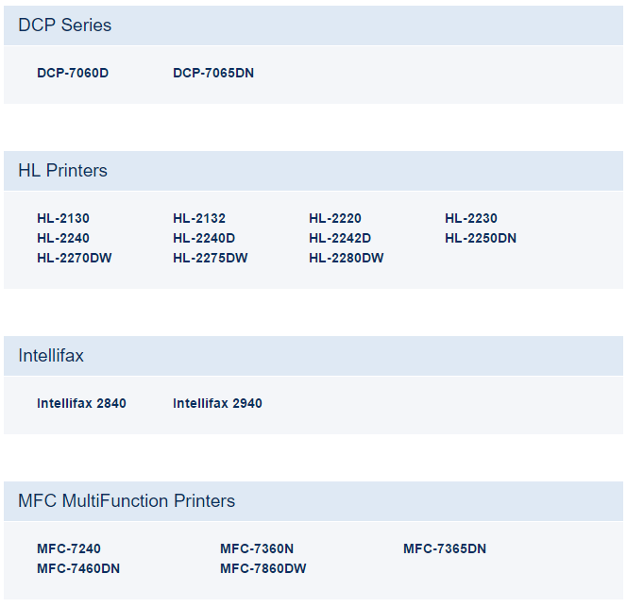627x607 pixels.
Task: Choose the HL-2220 printer
Action: pos(335,218)
